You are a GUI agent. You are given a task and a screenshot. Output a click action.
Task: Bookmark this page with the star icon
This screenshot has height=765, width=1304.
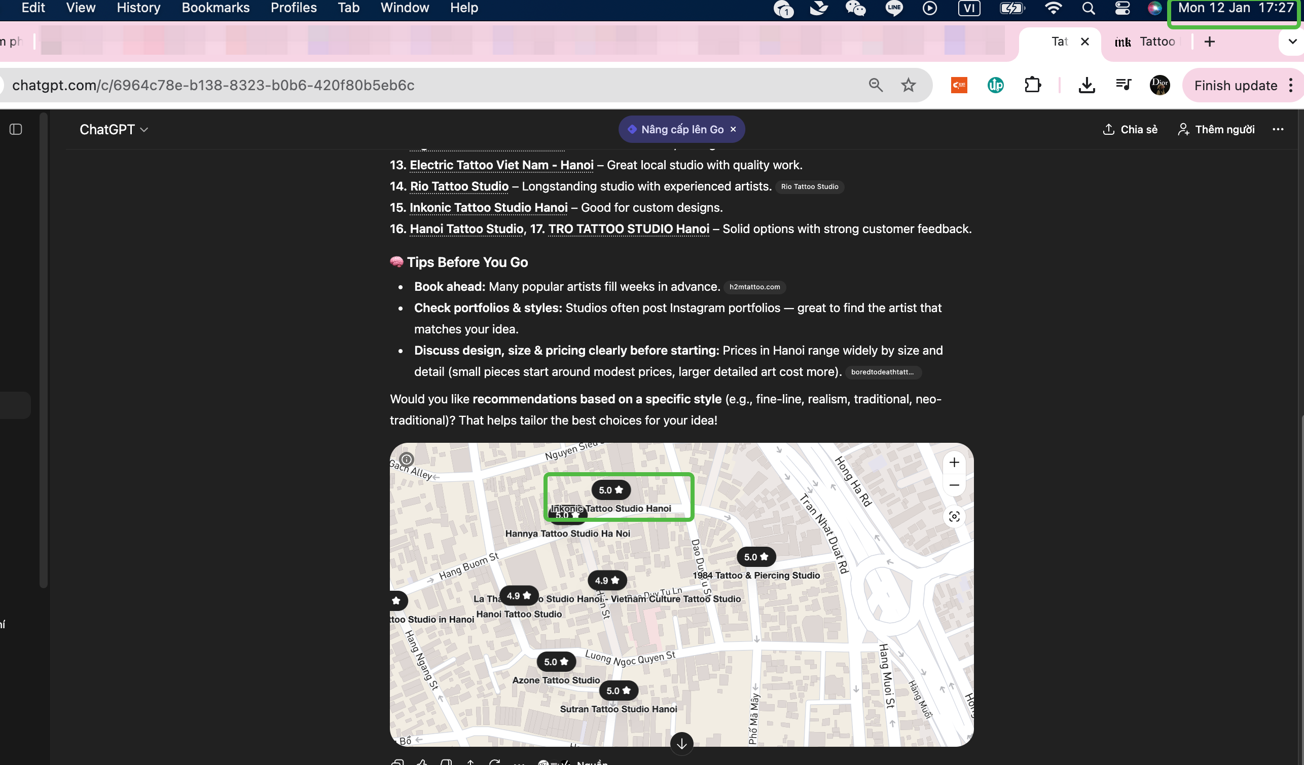[x=908, y=85]
